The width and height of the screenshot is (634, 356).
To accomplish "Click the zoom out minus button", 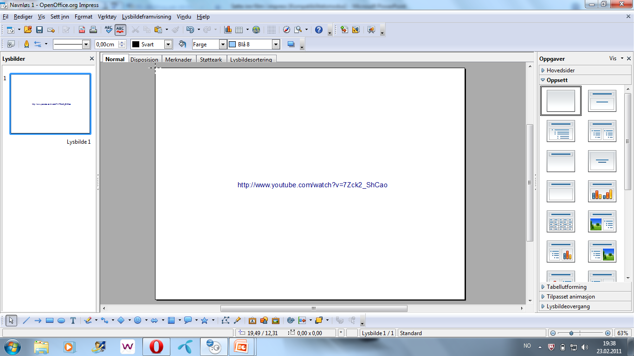I will 553,333.
